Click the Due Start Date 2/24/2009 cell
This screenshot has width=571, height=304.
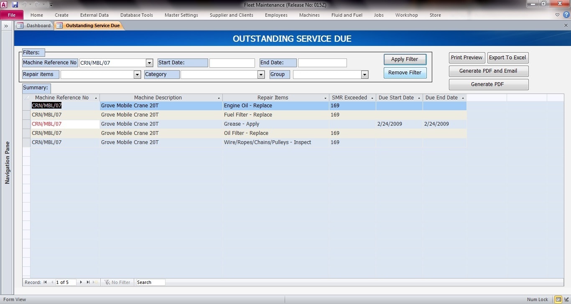399,124
